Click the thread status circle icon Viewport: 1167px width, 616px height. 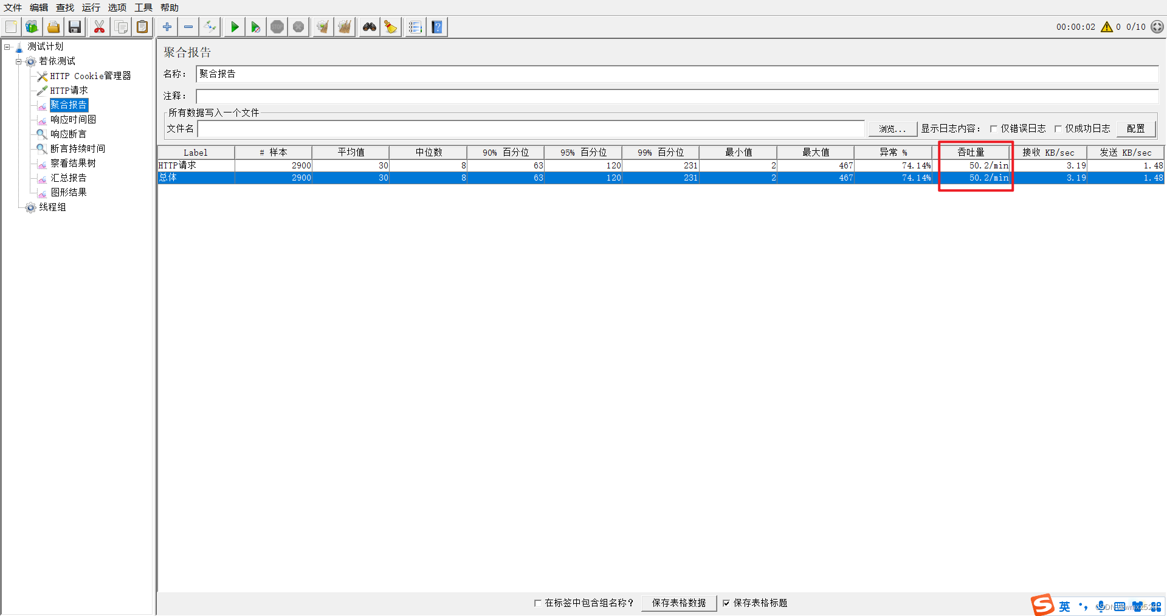pos(1157,27)
